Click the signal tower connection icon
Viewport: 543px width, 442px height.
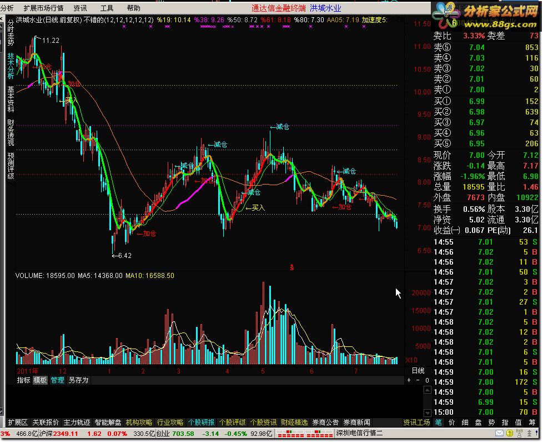(x=519, y=433)
